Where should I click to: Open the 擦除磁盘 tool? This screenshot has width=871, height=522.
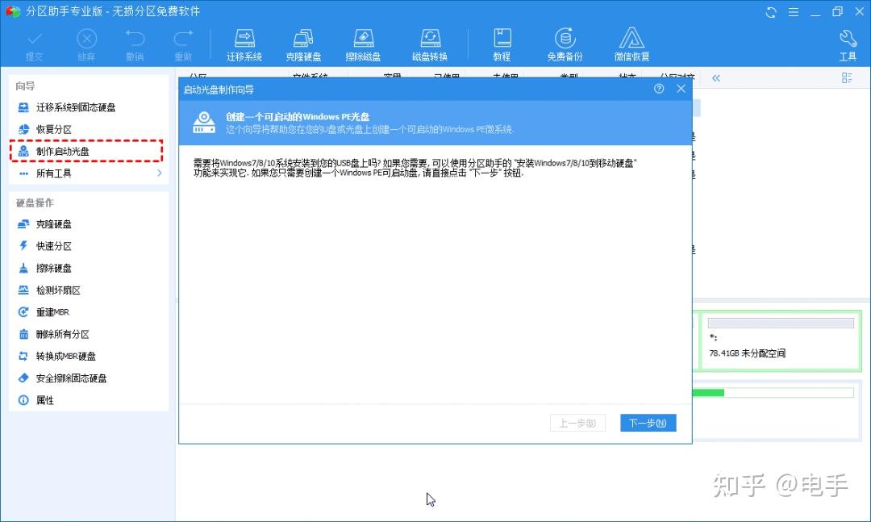364,44
